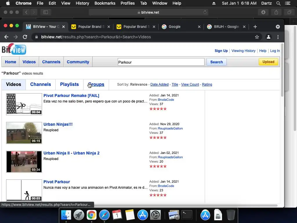Click the Help link
Viewport: 297px width, 223px height.
coord(263,51)
